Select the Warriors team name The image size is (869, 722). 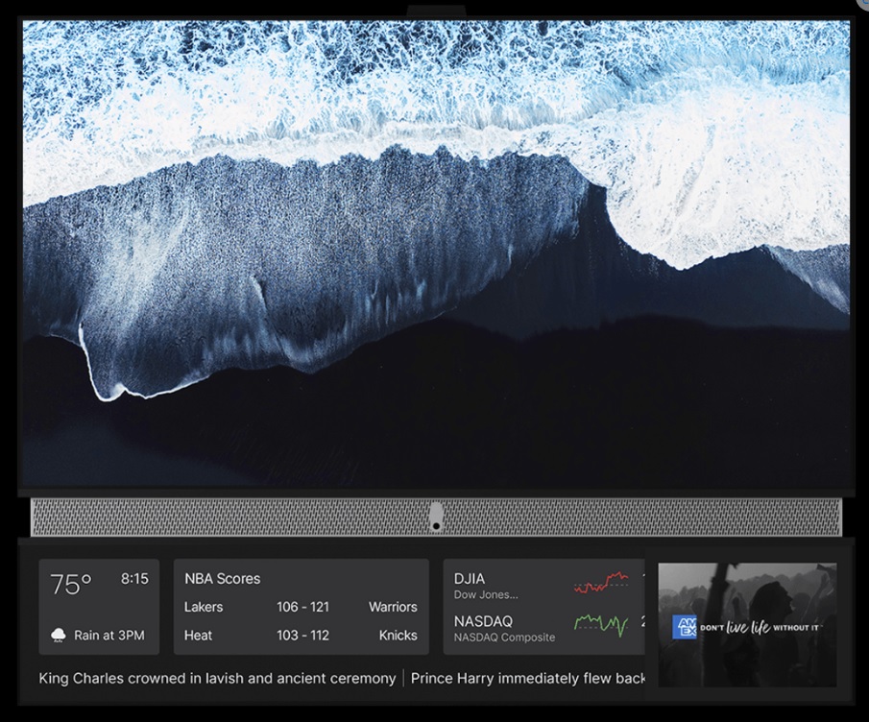(x=393, y=607)
